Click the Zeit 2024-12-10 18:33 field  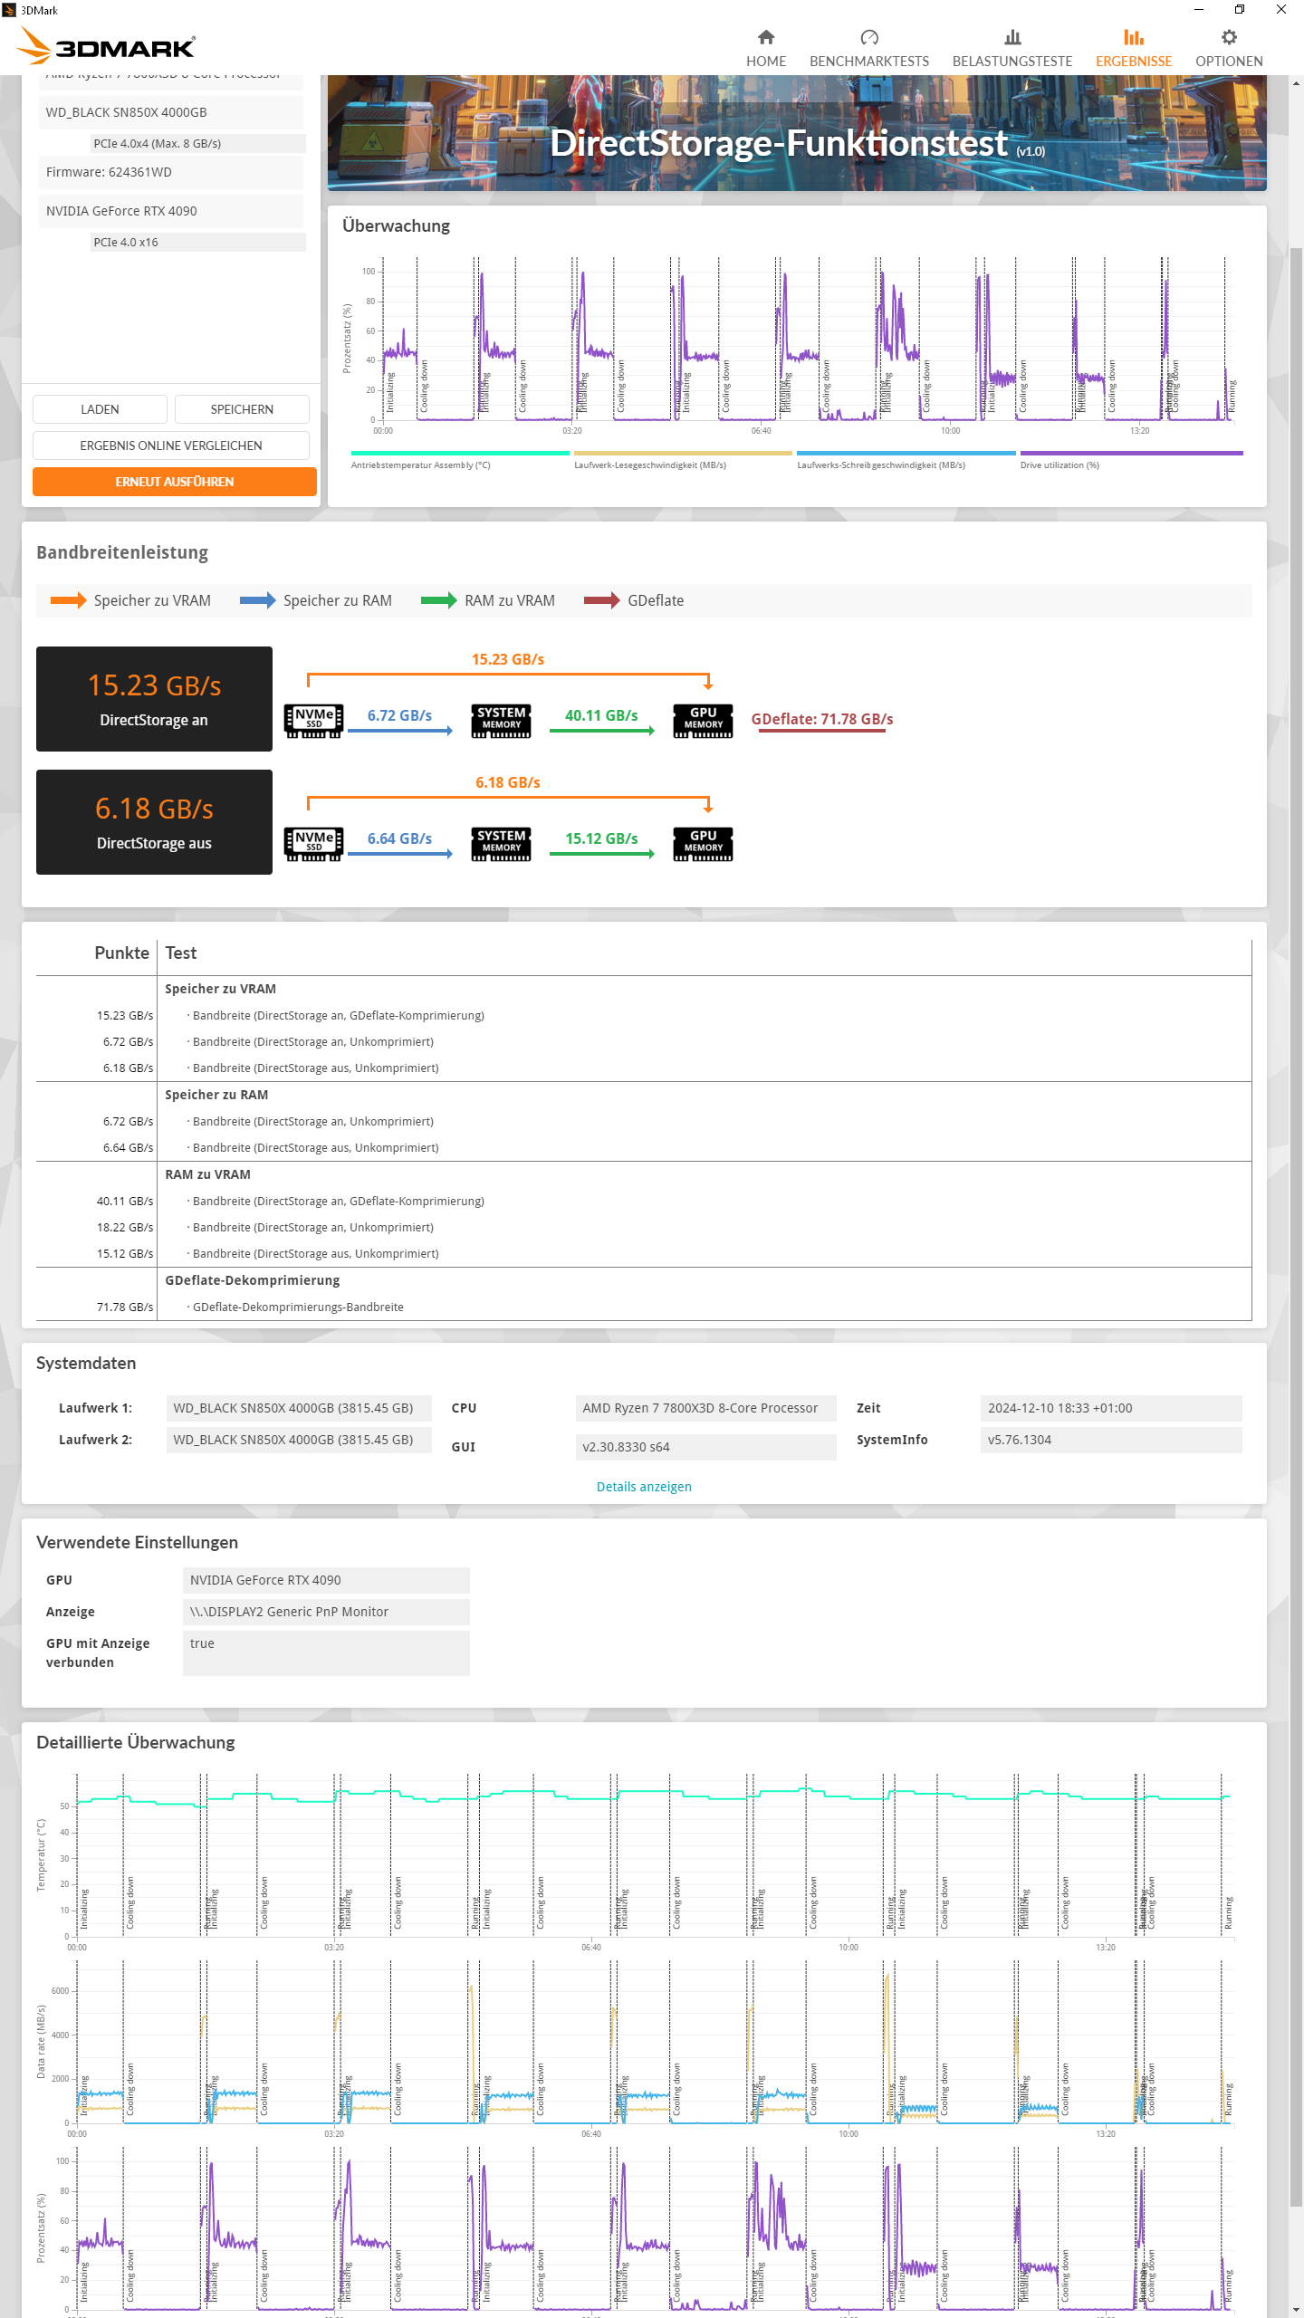pyautogui.click(x=1111, y=1408)
